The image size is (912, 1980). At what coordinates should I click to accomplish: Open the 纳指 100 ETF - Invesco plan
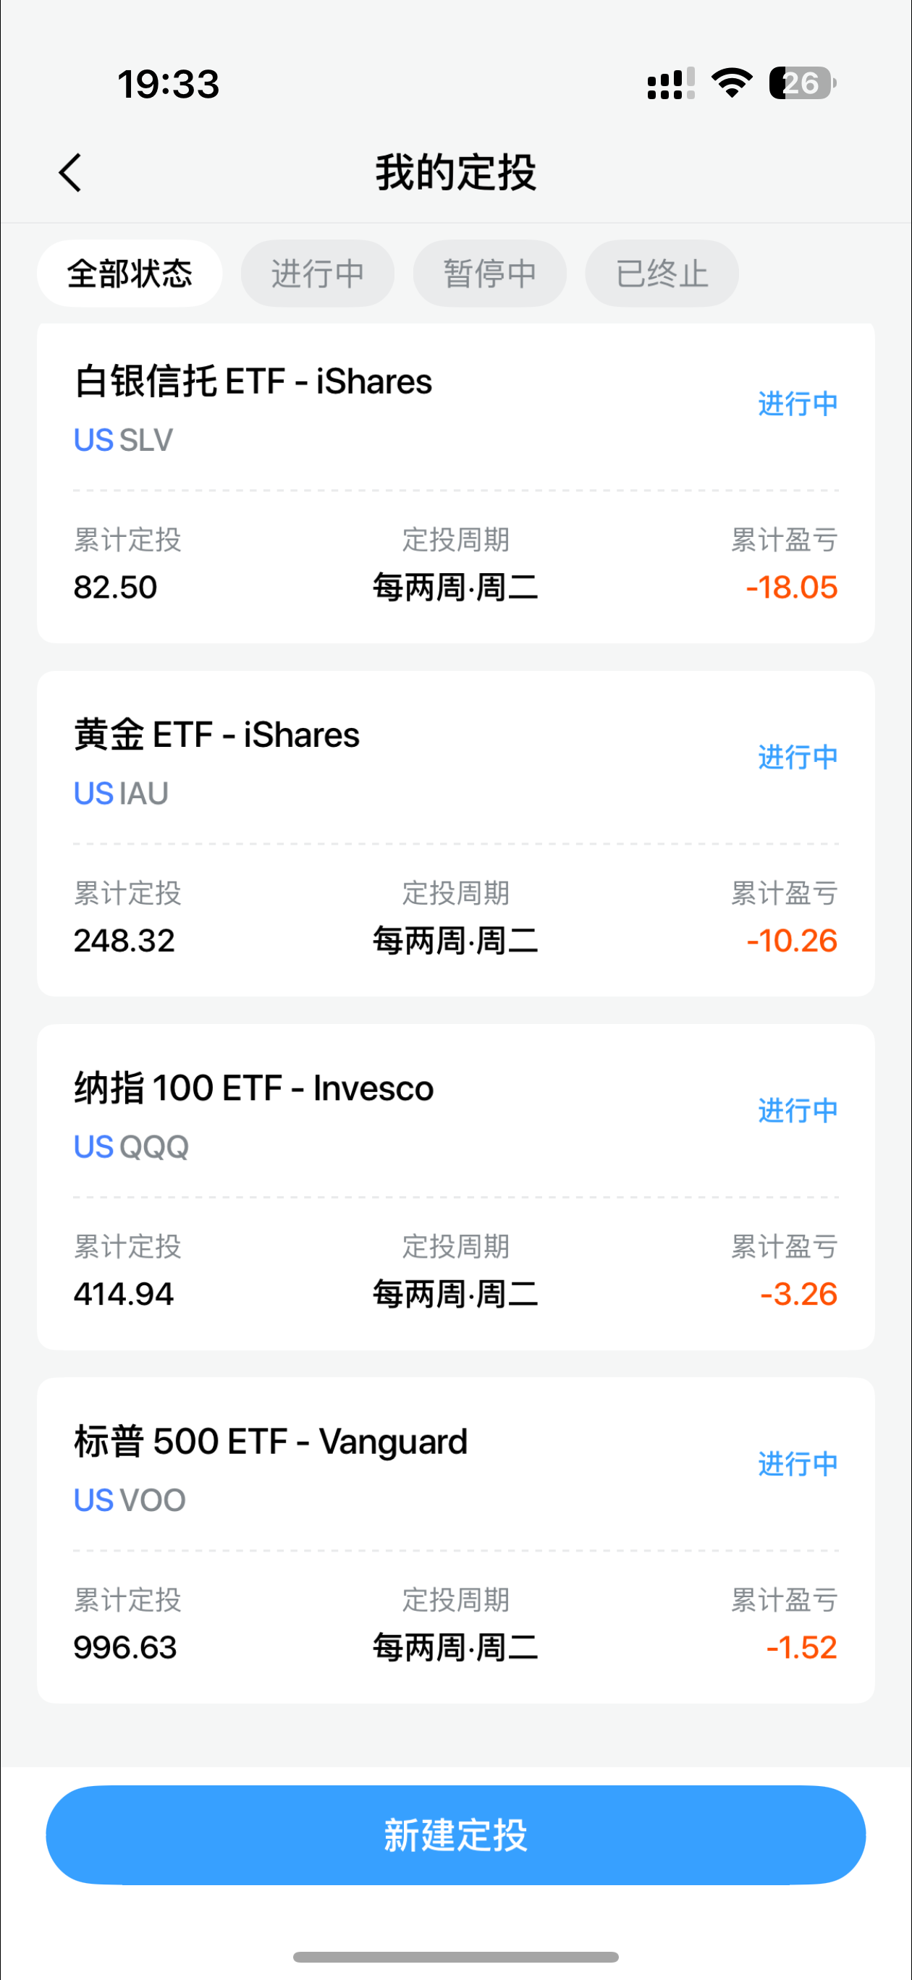tap(254, 1089)
